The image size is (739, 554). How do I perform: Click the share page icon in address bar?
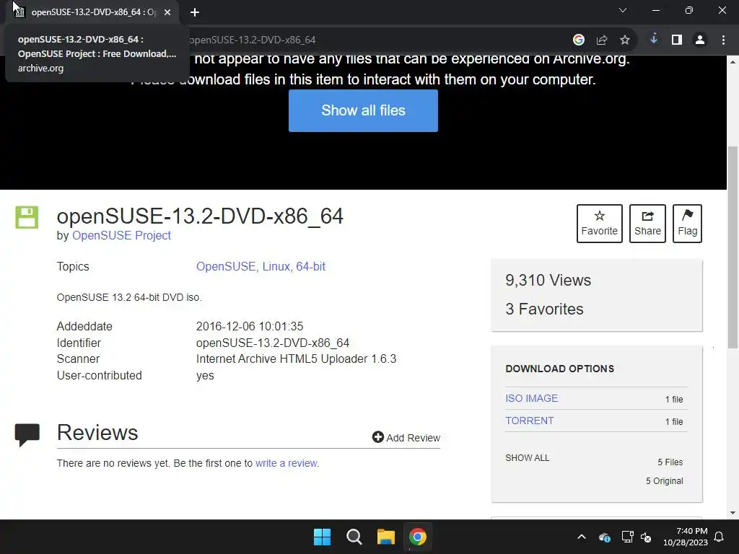coord(602,40)
